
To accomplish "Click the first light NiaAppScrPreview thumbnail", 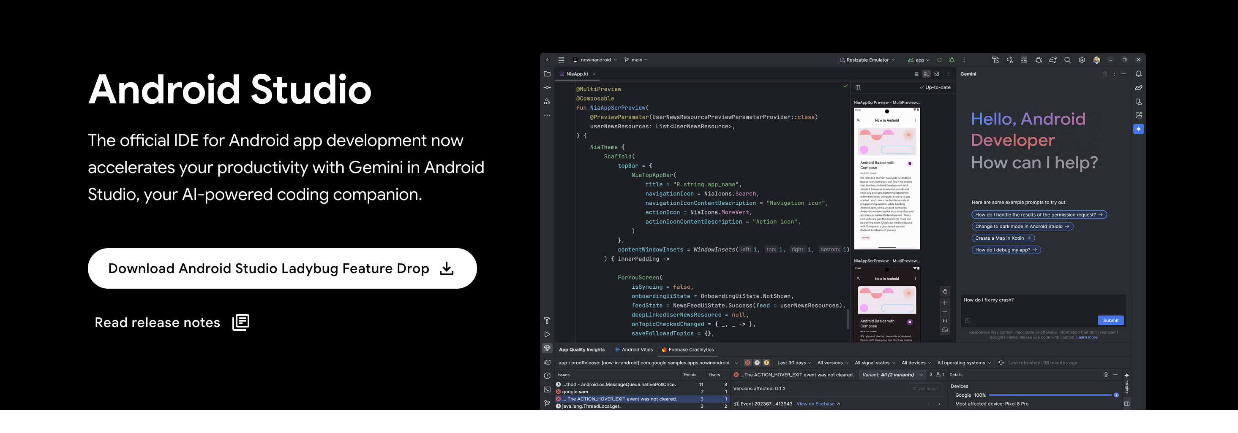I will tap(887, 179).
